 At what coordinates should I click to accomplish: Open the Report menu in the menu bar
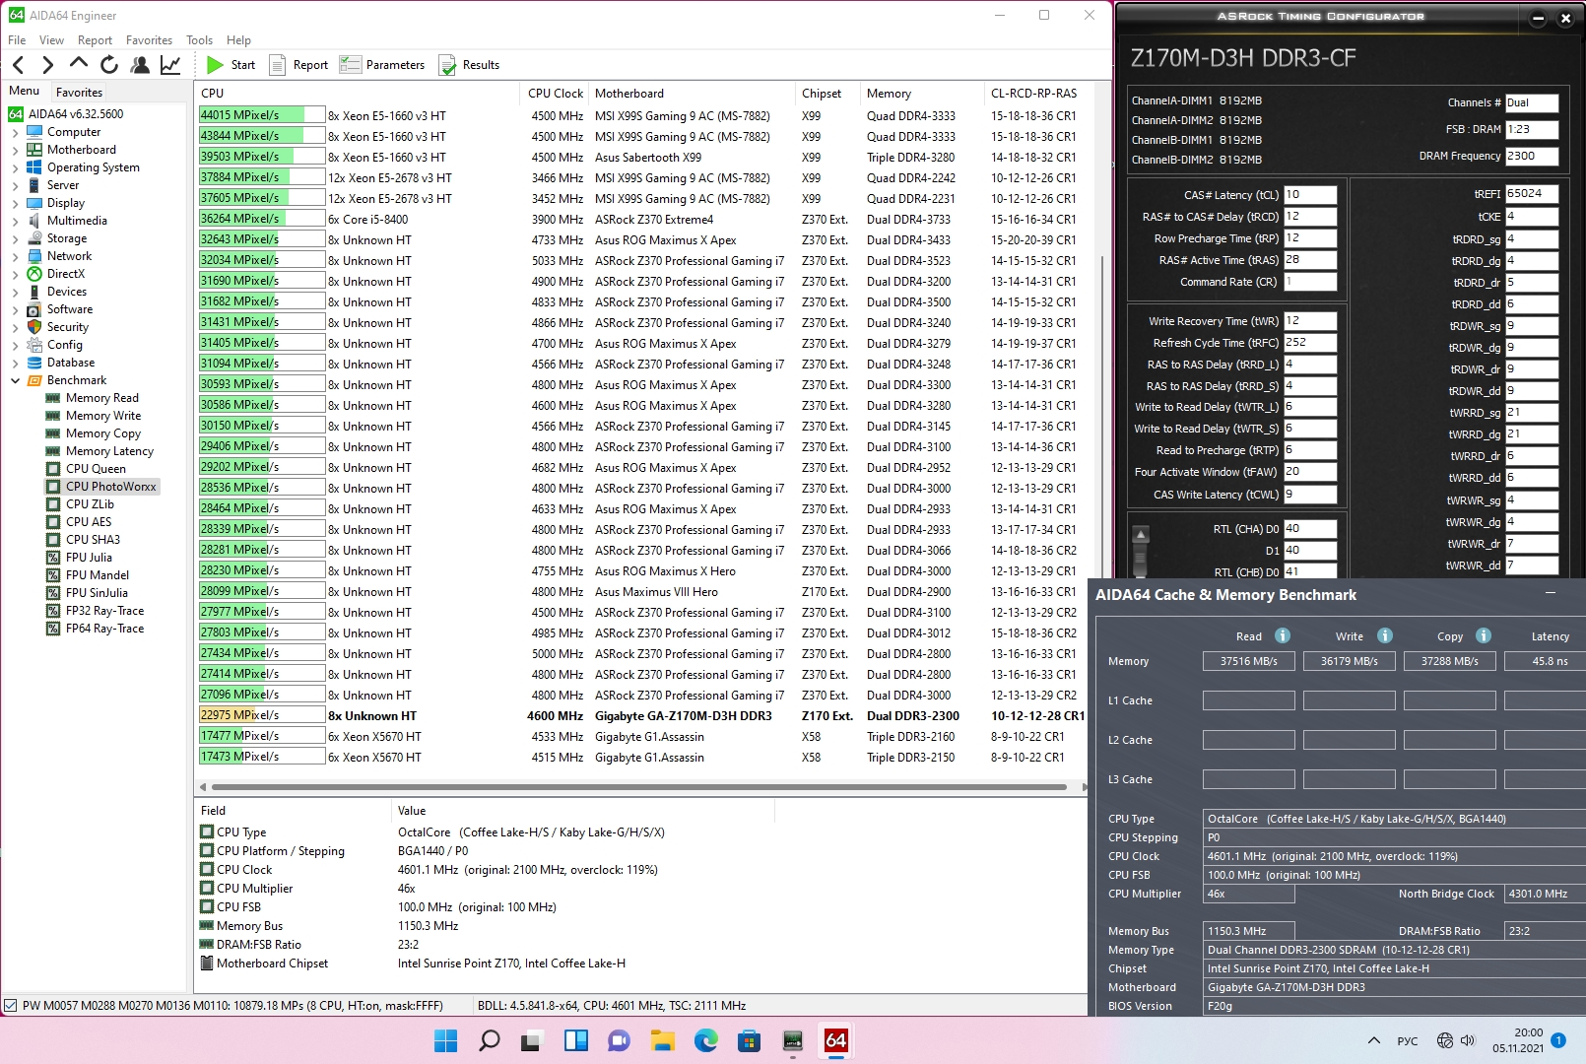click(95, 40)
